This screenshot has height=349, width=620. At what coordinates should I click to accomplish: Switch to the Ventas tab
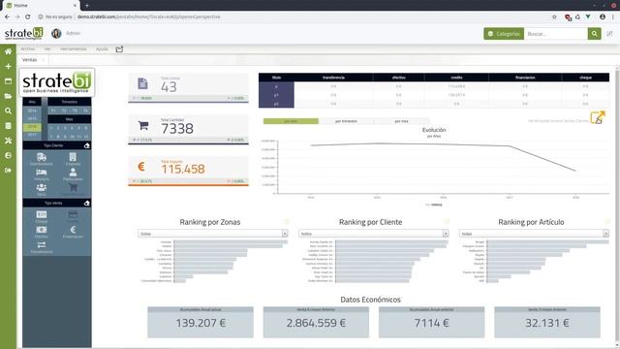[x=29, y=60]
